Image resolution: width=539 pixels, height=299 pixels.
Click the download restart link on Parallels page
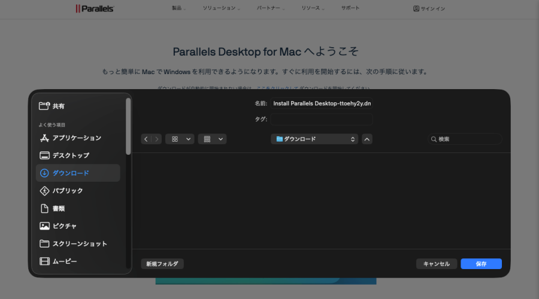click(277, 88)
